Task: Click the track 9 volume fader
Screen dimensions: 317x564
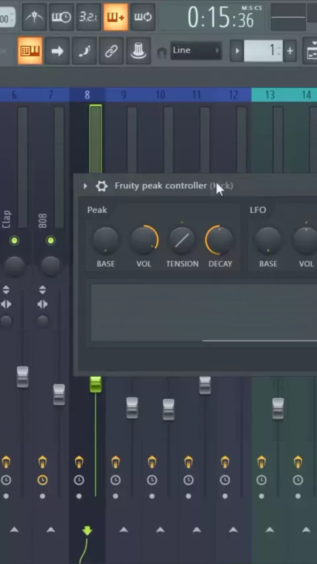Action: click(131, 408)
